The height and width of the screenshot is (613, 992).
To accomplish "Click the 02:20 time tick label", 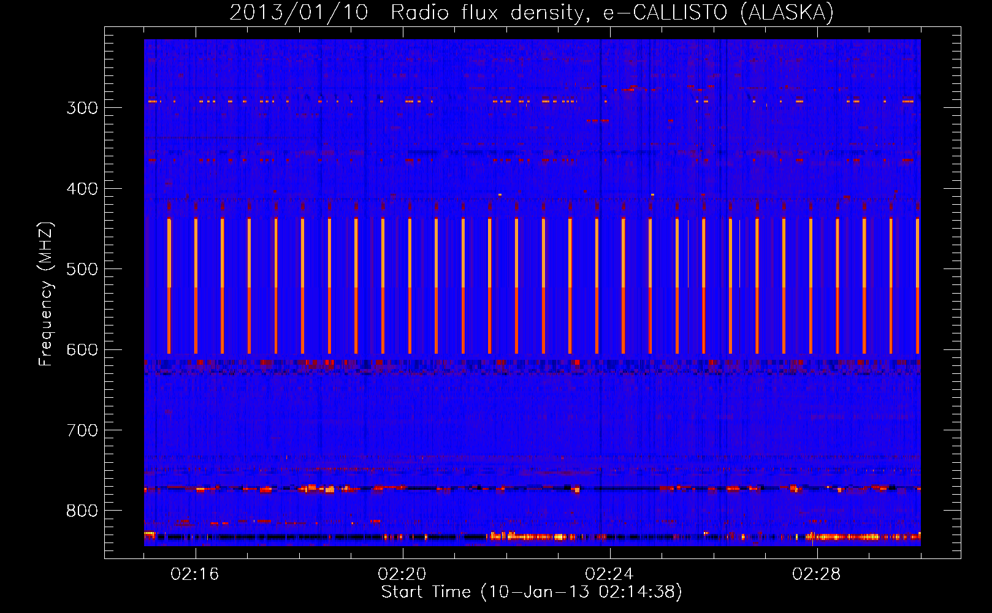I will click(402, 574).
